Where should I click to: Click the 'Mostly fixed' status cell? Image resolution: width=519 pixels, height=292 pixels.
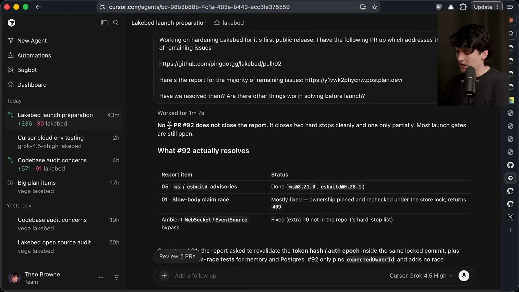(x=368, y=203)
